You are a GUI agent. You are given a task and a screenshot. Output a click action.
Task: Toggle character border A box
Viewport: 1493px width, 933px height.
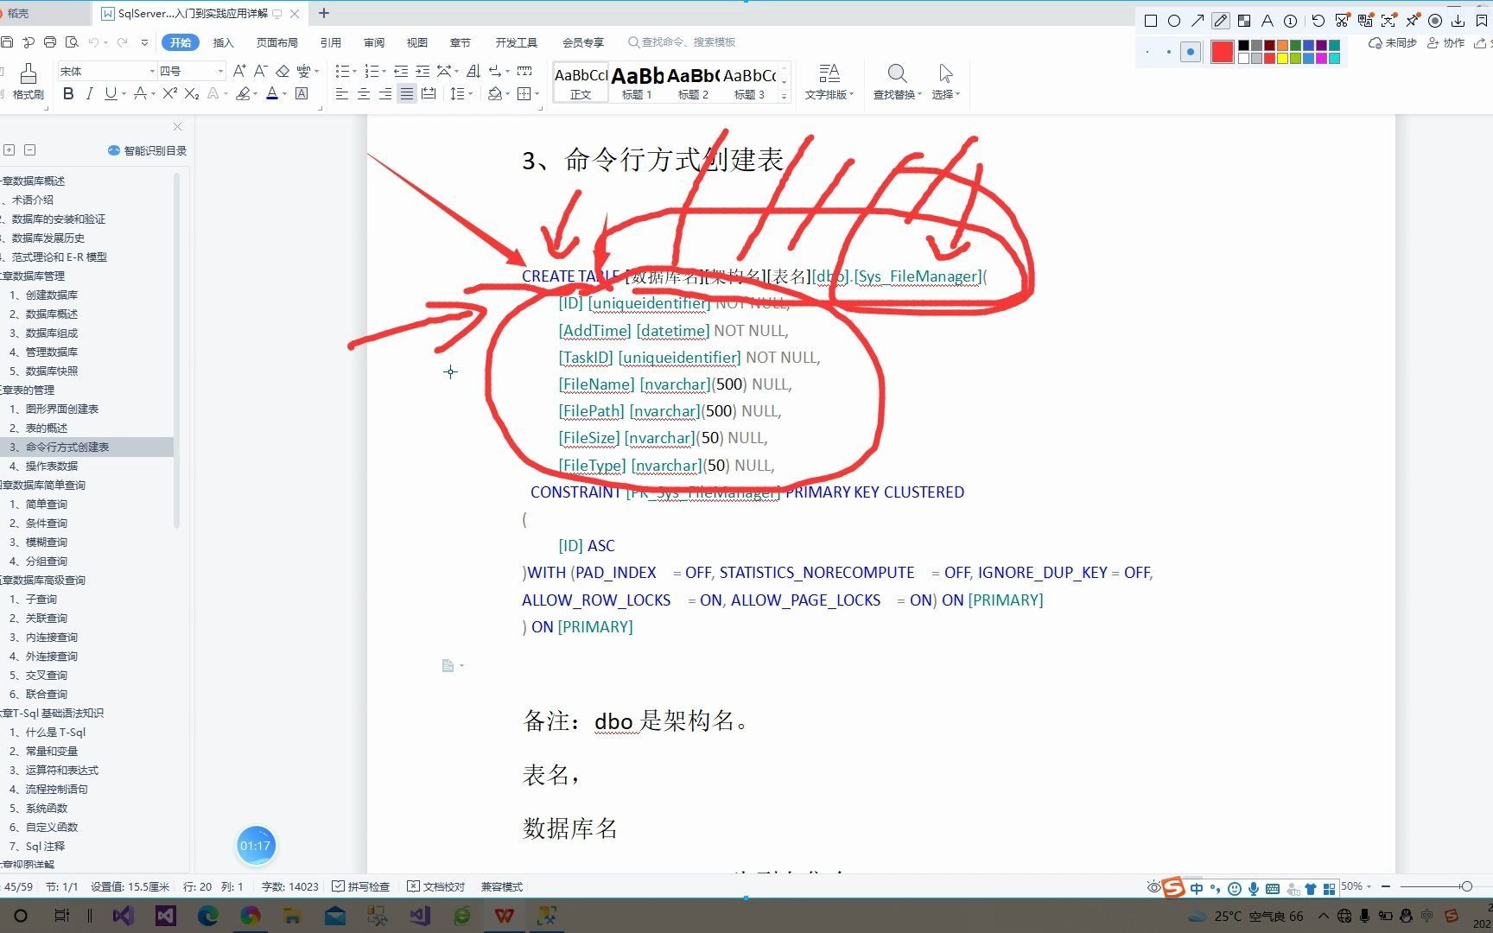[302, 93]
